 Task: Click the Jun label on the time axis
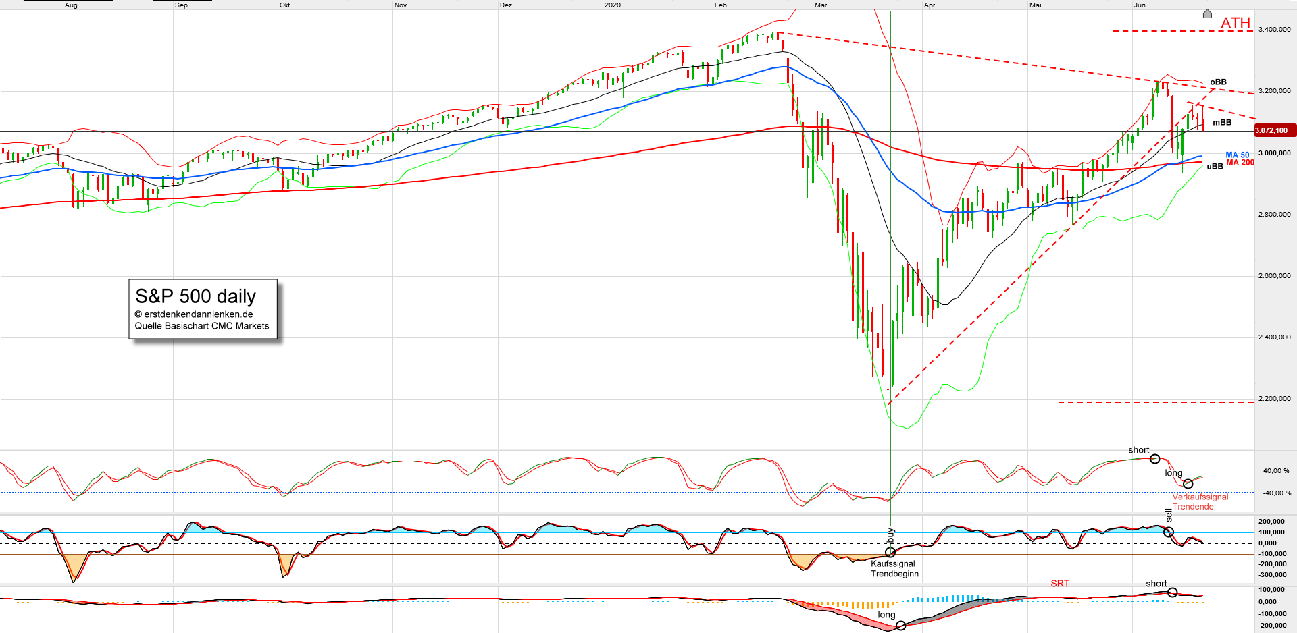1140,5
